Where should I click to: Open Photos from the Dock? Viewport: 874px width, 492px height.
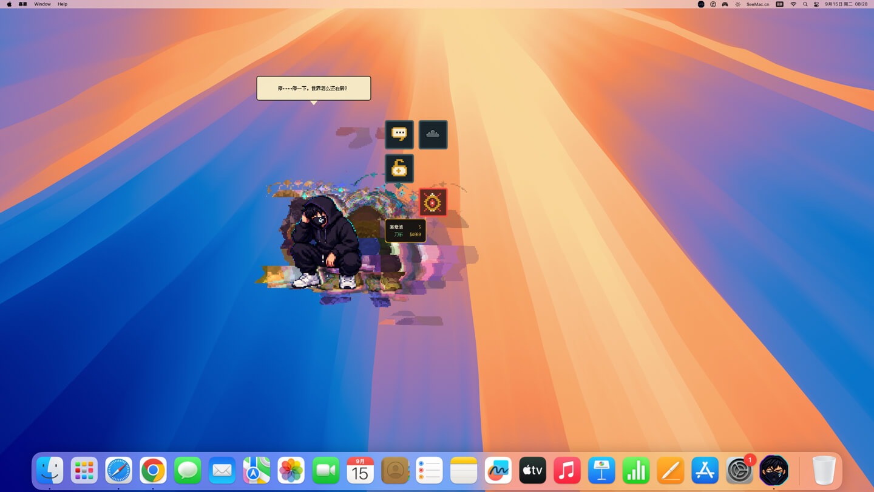pyautogui.click(x=291, y=471)
